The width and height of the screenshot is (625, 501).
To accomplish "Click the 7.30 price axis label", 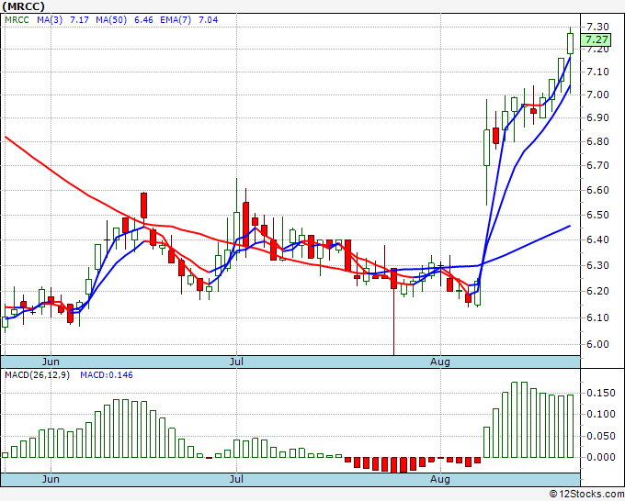I will click(x=598, y=27).
